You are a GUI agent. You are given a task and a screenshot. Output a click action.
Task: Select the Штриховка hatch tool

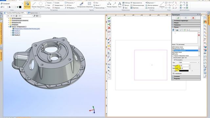click(89, 5)
